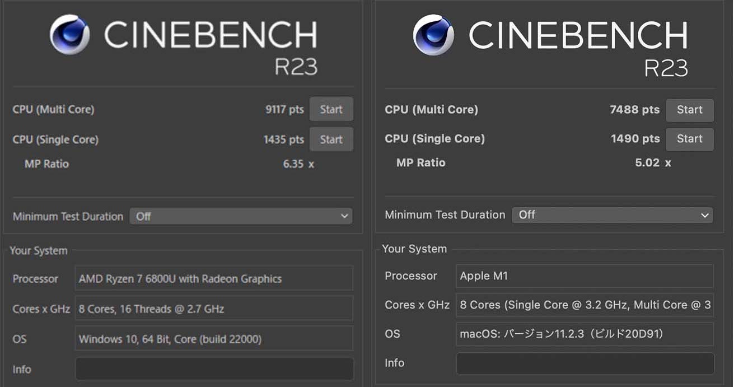
Task: Open Minimum Test Duration dropdown in Ryzen window
Action: [241, 216]
